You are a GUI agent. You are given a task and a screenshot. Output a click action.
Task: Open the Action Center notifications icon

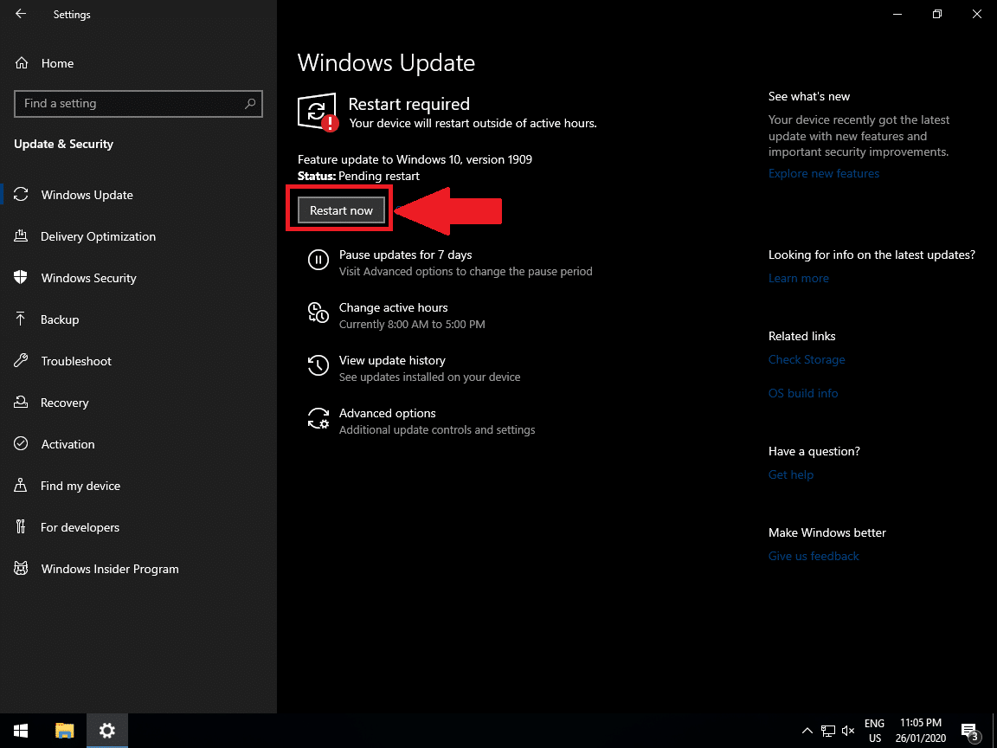coord(970,731)
